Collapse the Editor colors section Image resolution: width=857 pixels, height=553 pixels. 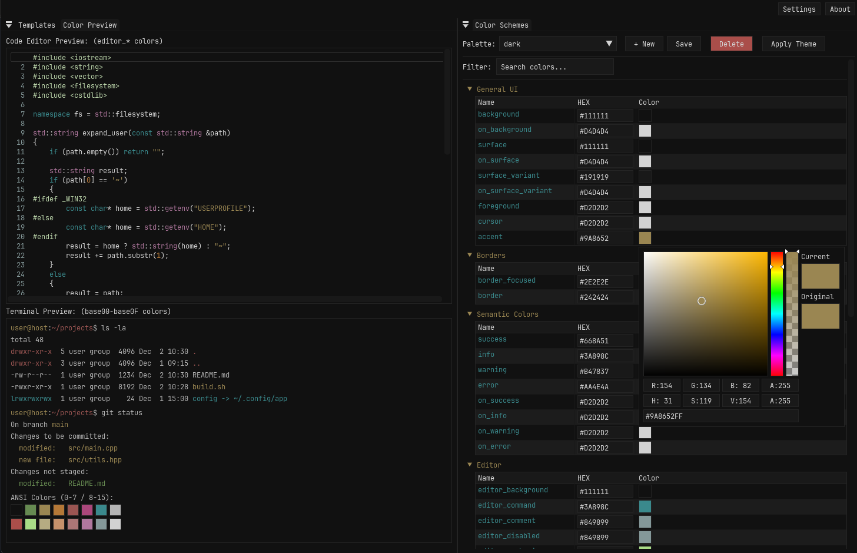470,465
